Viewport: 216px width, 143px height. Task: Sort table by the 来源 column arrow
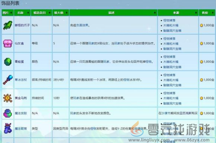196,13
